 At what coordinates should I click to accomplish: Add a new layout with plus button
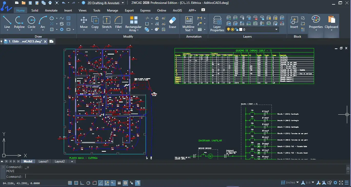click(x=72, y=161)
